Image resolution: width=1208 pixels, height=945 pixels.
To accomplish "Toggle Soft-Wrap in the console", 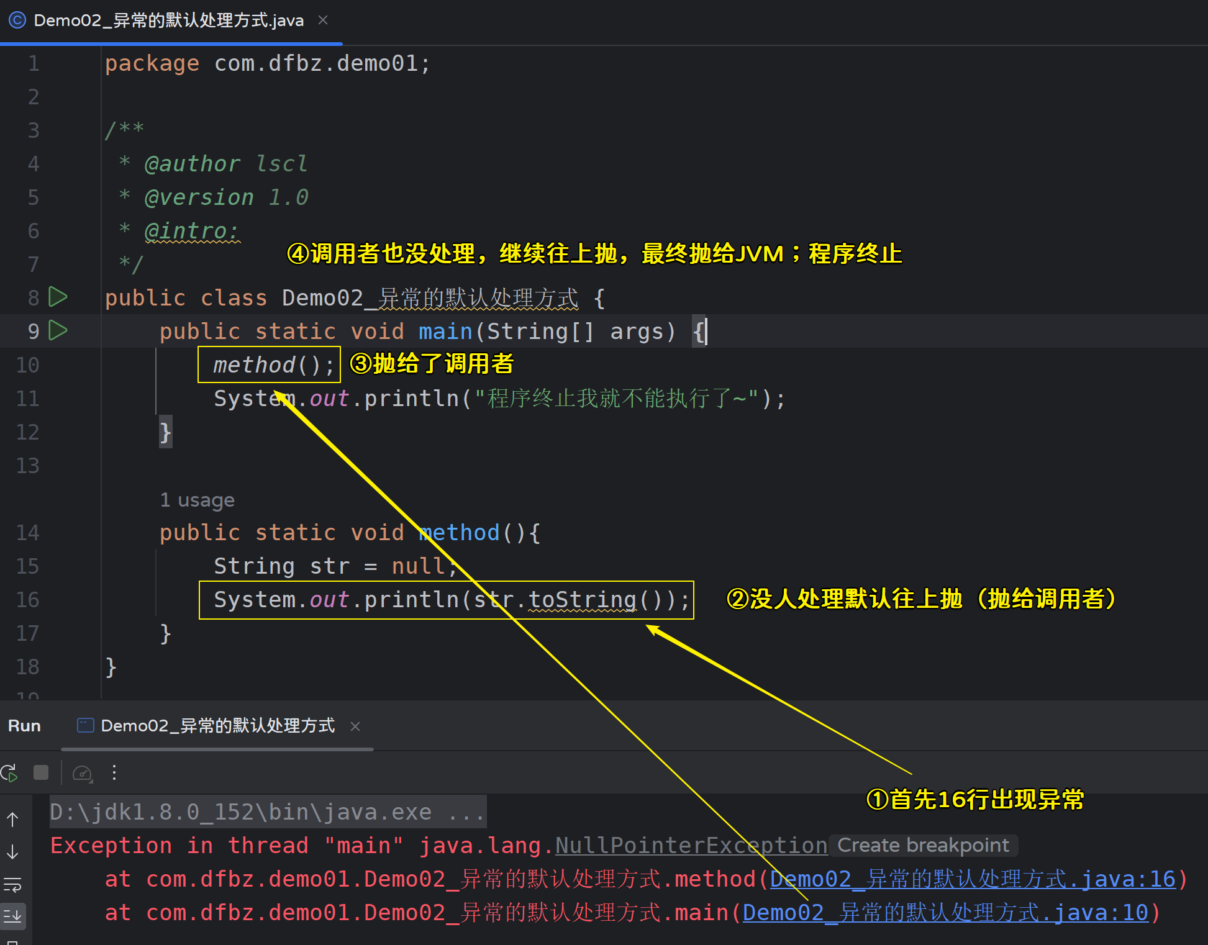I will (x=12, y=884).
